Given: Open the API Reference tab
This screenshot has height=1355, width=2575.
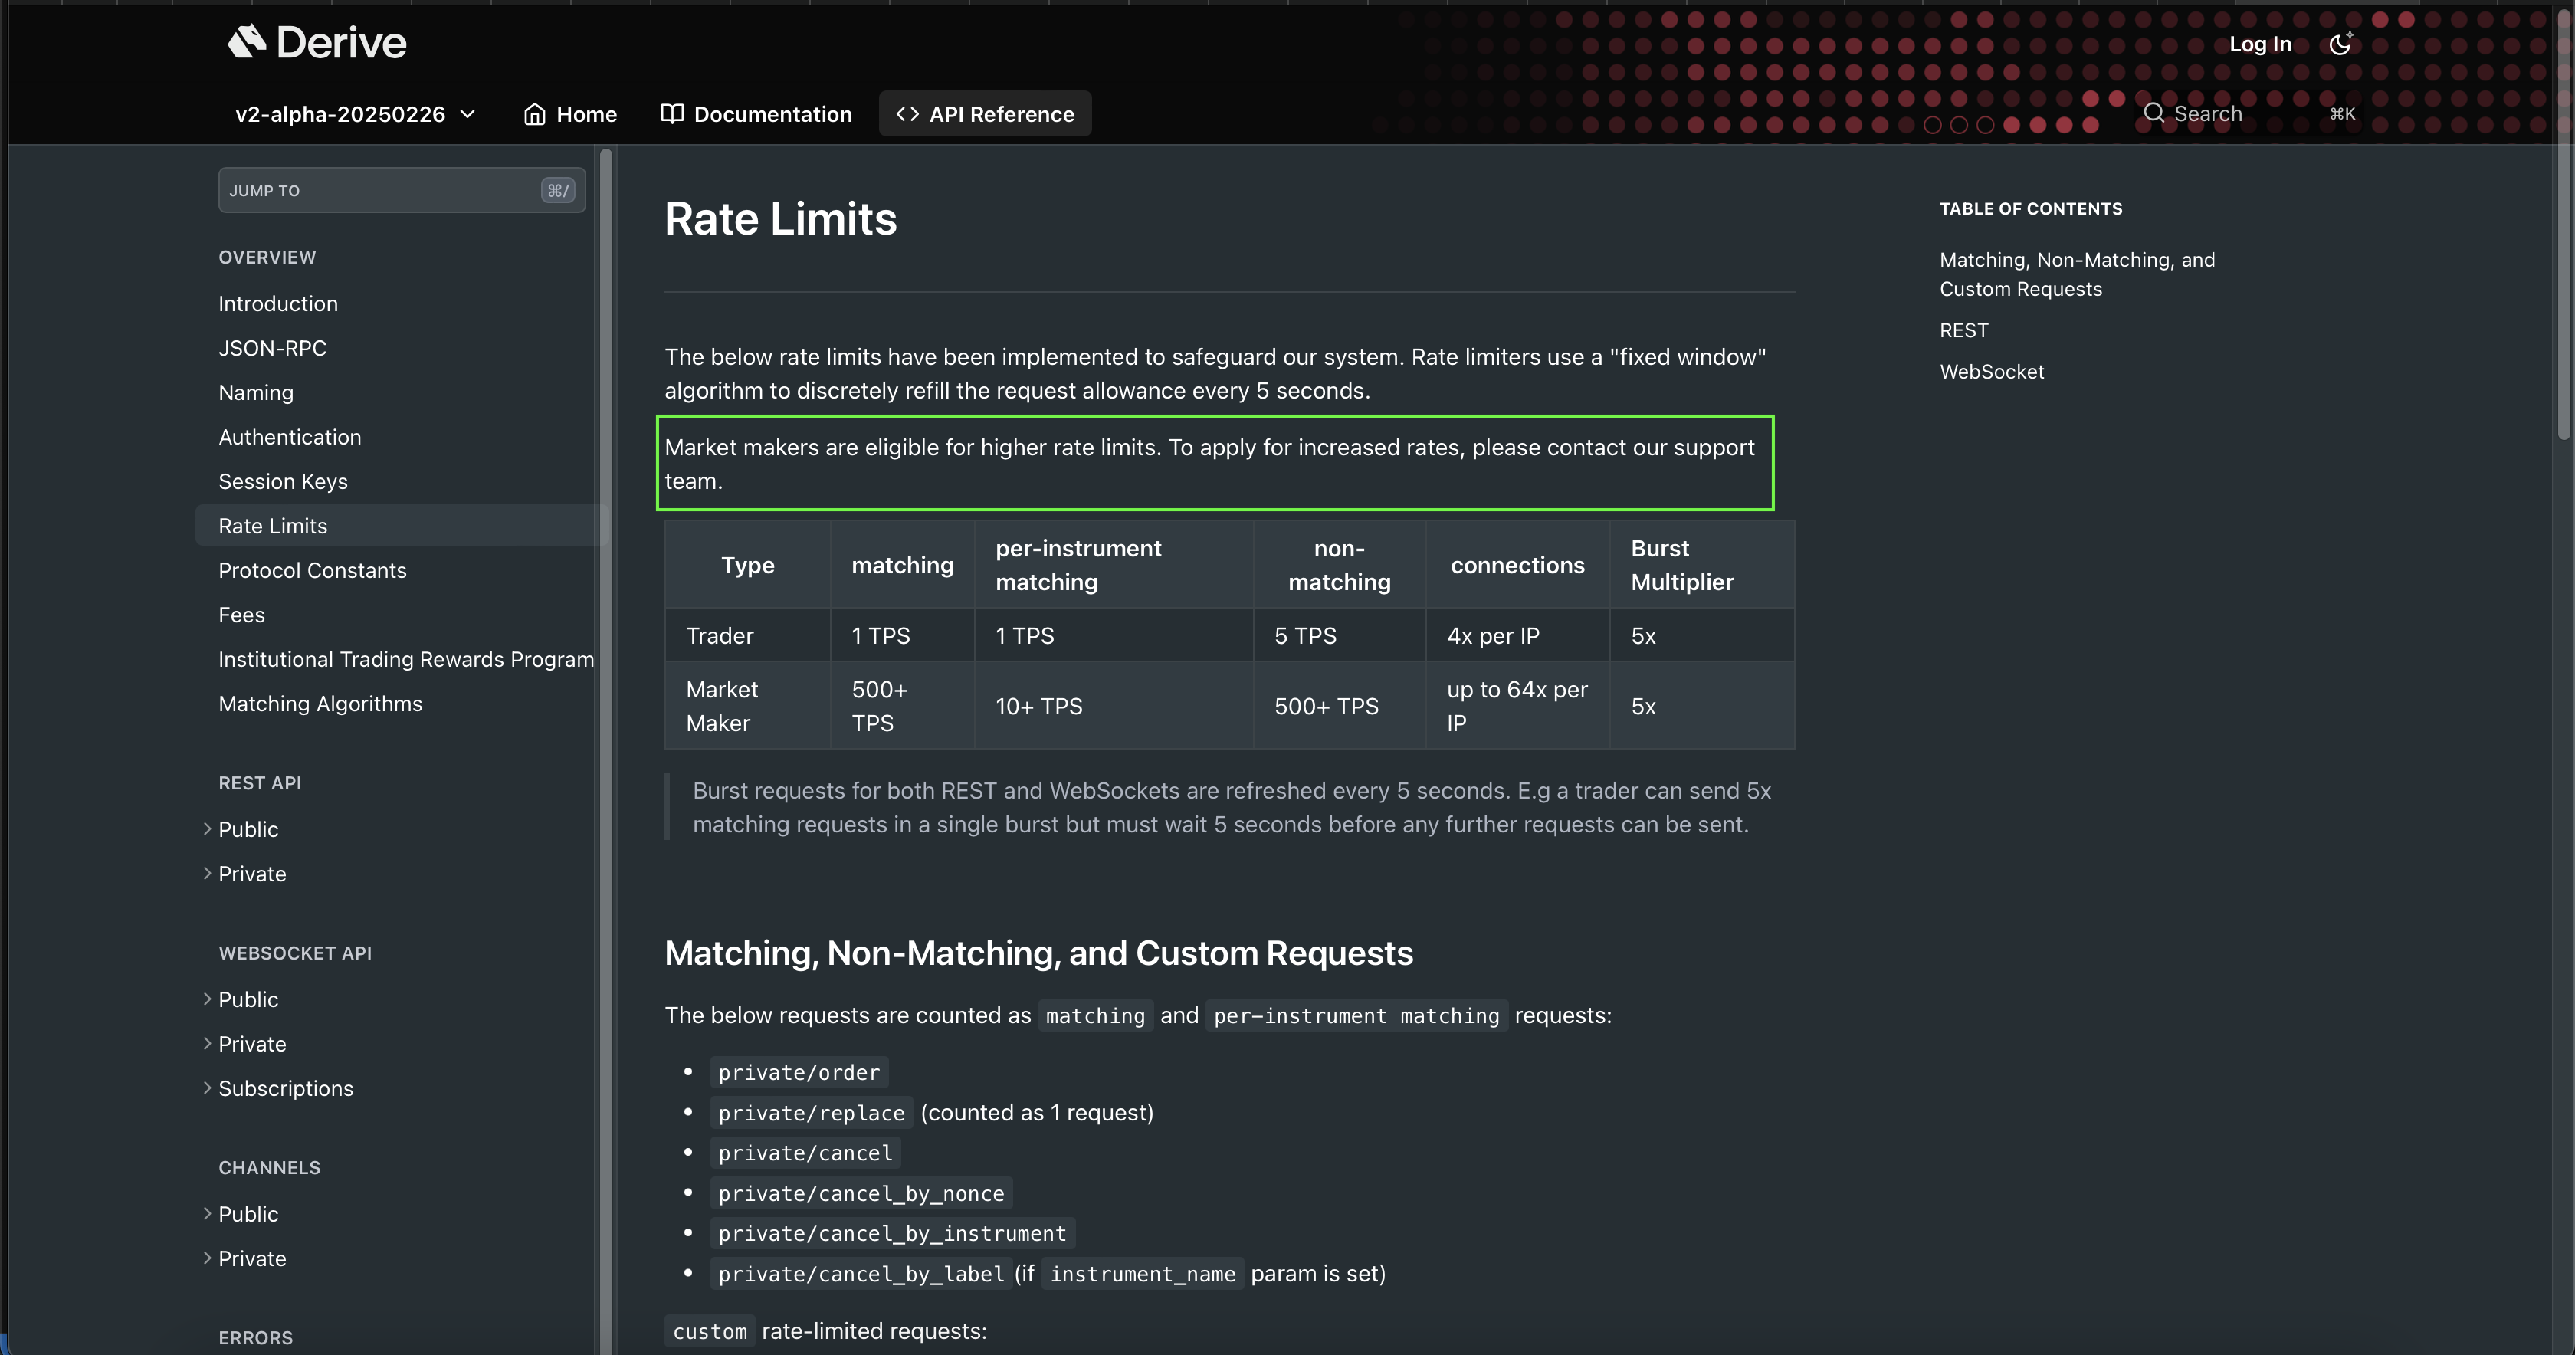Looking at the screenshot, I should tap(1001, 115).
